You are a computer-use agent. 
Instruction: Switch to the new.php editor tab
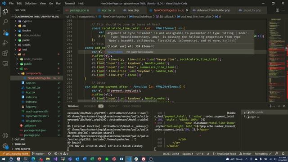[133, 10]
